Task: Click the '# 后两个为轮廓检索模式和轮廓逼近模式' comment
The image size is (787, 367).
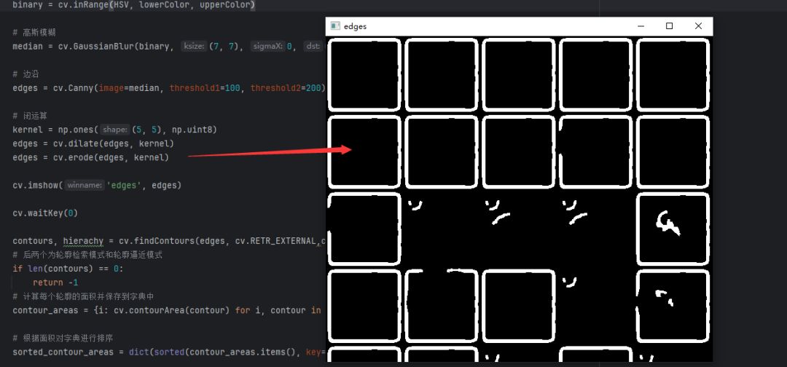Action: pyautogui.click(x=87, y=255)
